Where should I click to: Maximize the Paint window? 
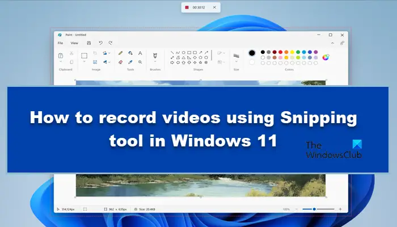coord(331,35)
